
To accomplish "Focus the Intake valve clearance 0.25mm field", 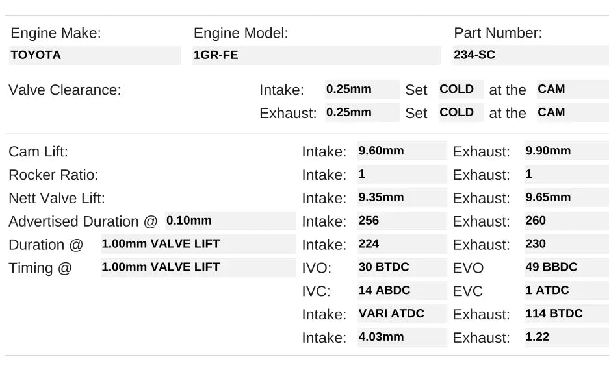I will (x=362, y=90).
